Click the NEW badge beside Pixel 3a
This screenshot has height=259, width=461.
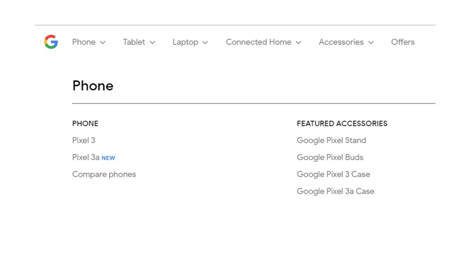click(108, 158)
